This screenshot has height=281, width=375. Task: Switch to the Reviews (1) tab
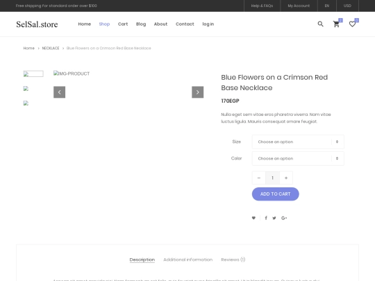click(x=233, y=259)
